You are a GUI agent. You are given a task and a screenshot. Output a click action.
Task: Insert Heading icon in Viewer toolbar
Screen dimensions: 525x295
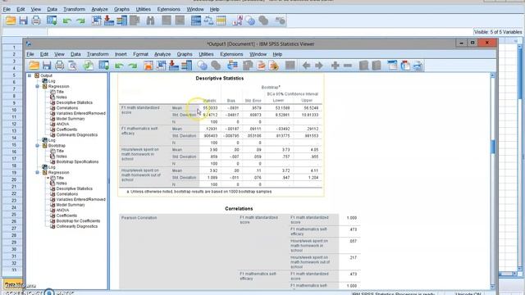pos(392,66)
